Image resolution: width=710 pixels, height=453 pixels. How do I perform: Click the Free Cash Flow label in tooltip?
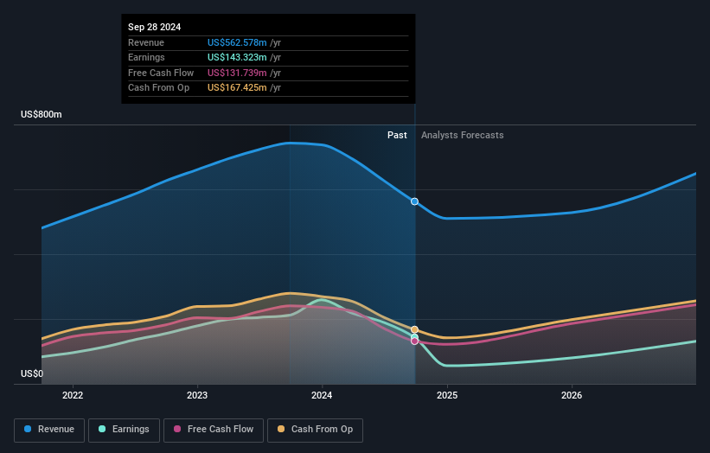161,73
